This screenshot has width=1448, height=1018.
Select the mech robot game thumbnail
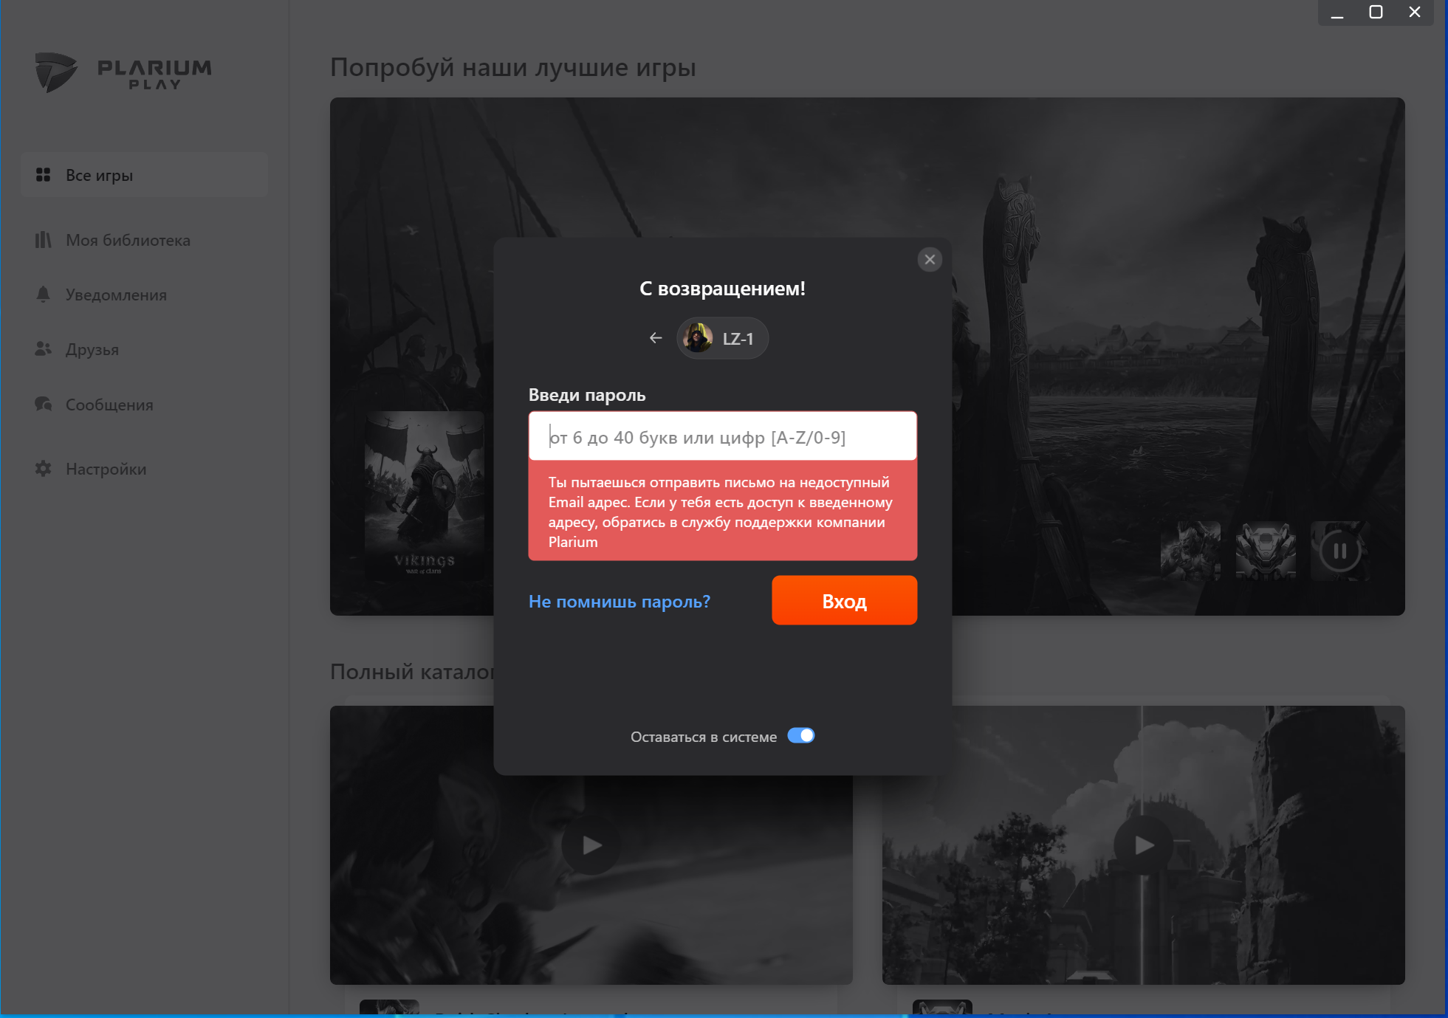coord(1266,551)
